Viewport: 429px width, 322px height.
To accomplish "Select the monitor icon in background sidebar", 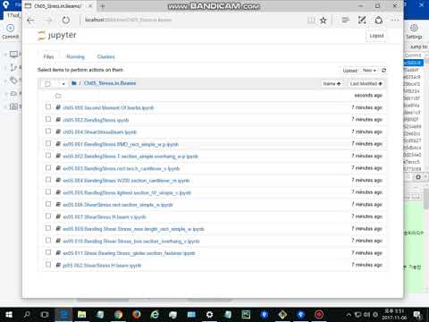I will [13, 55].
